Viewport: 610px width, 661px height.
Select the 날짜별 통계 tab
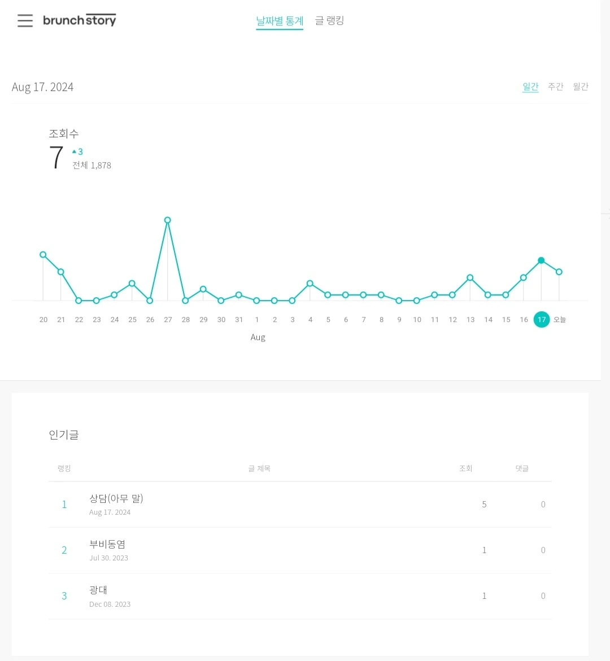click(x=280, y=21)
